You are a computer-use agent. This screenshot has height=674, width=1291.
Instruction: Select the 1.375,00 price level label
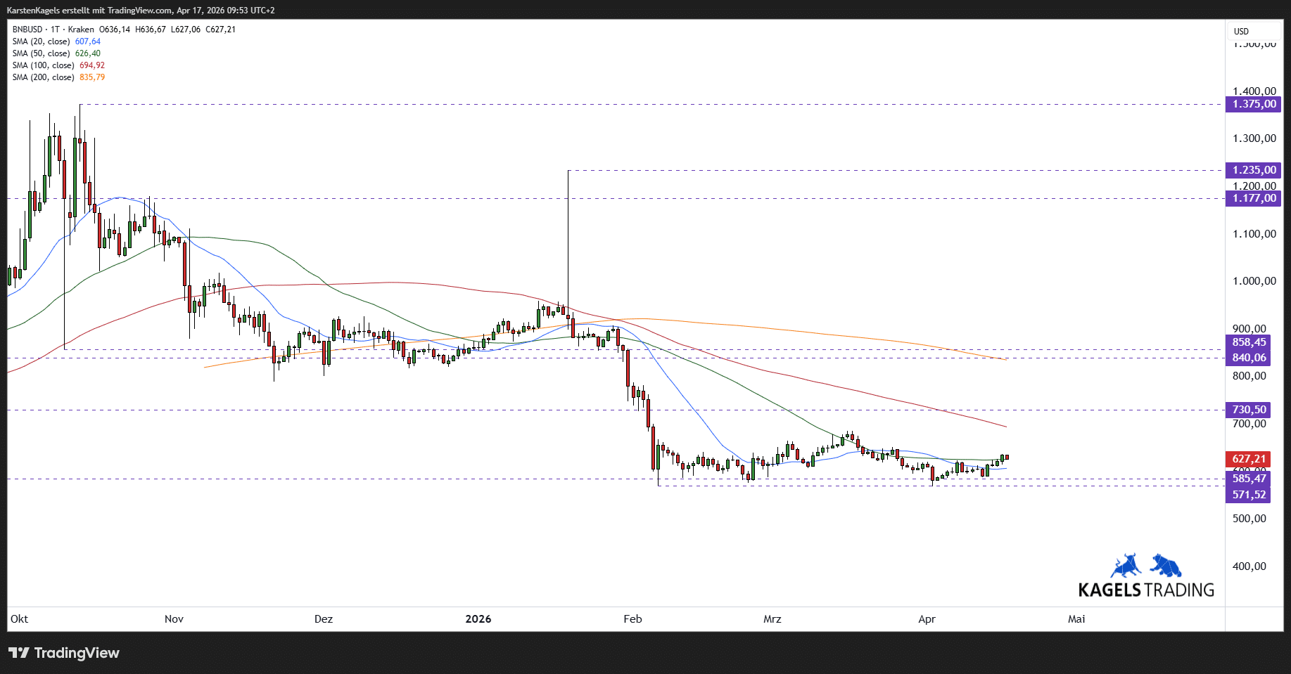click(x=1253, y=104)
